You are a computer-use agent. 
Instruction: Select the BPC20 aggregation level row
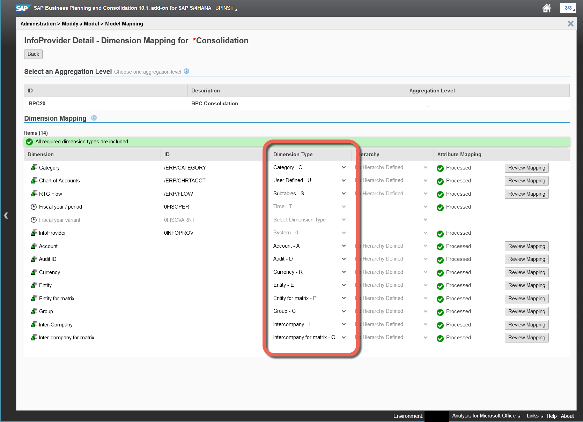(37, 104)
